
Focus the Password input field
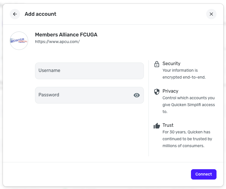(x=83, y=95)
